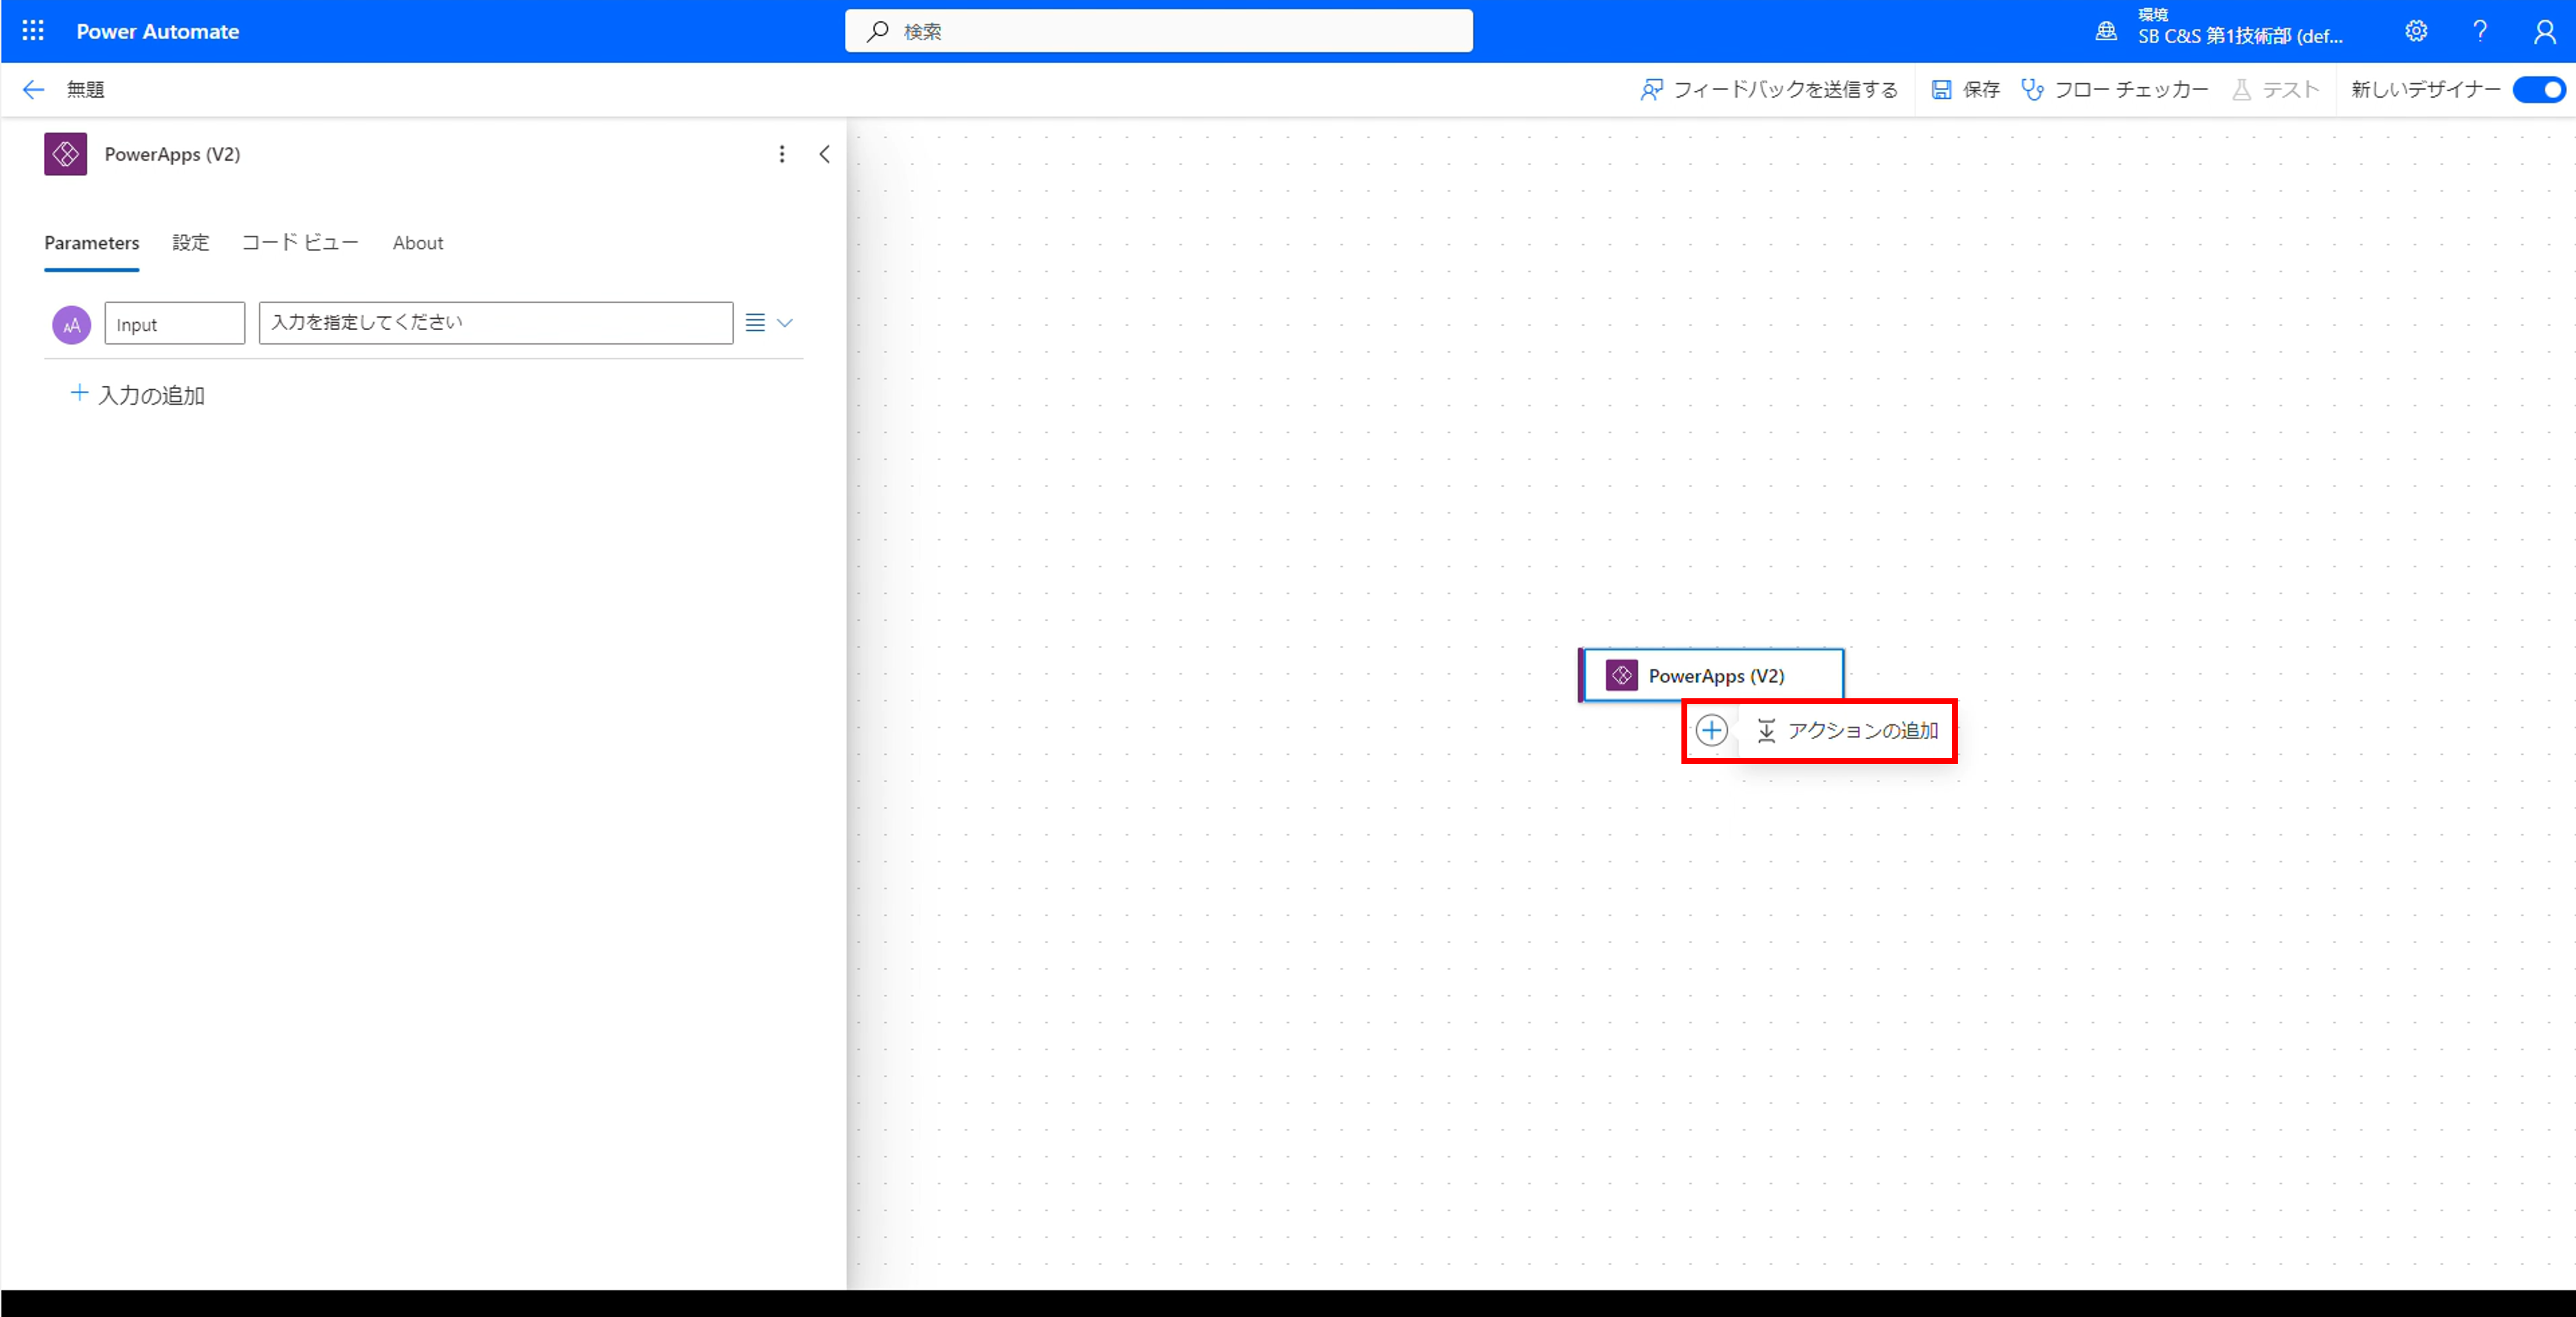Screen dimensions: 2576x1317
Task: Open the 環境 environment selector icon
Action: (2106, 31)
